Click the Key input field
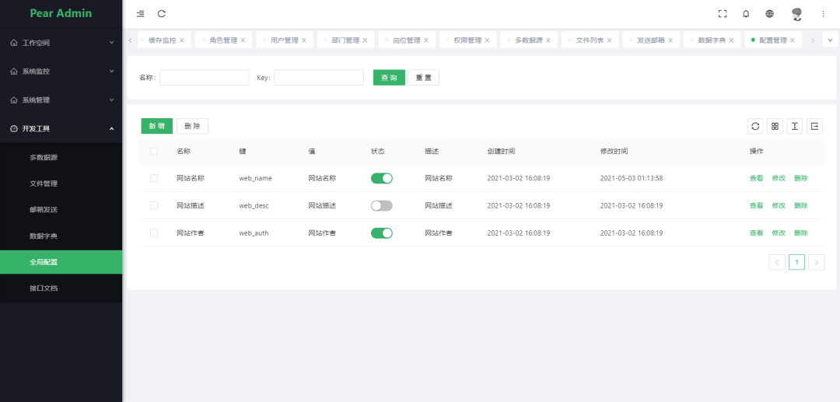This screenshot has width=840, height=402. 319,78
